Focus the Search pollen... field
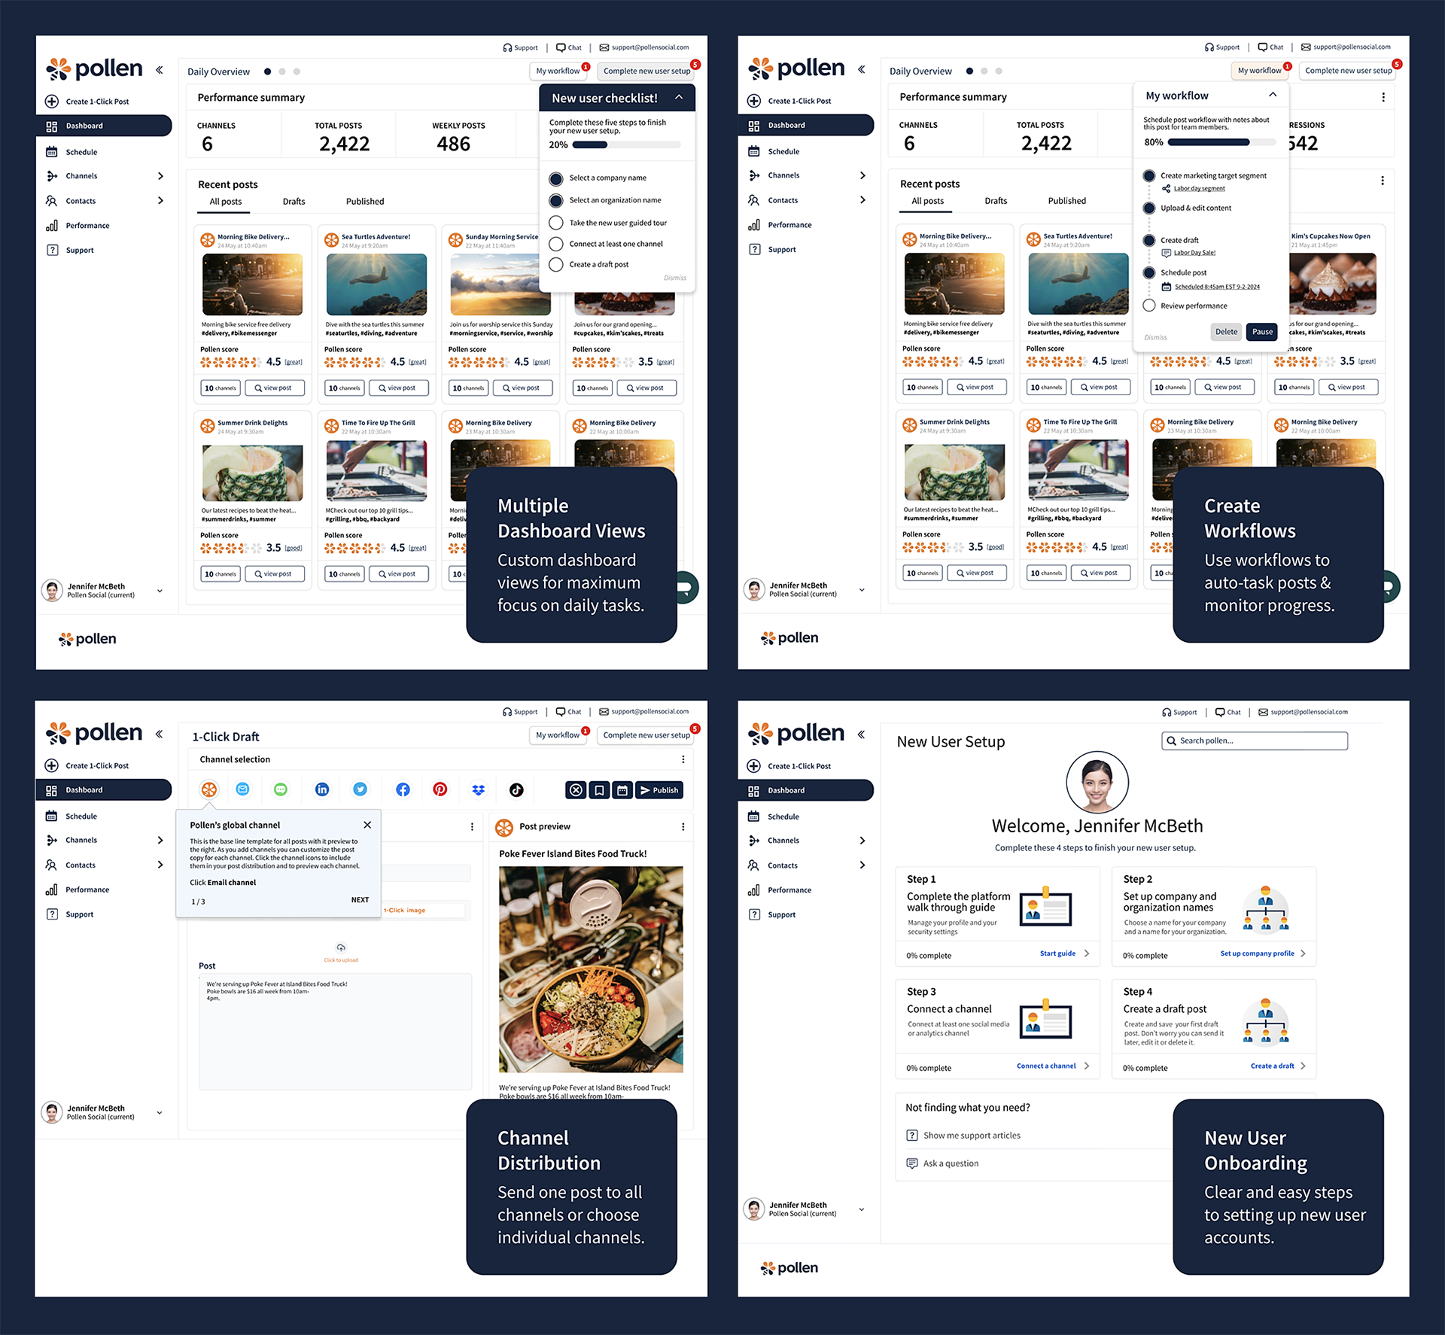This screenshot has width=1445, height=1335. click(1255, 740)
